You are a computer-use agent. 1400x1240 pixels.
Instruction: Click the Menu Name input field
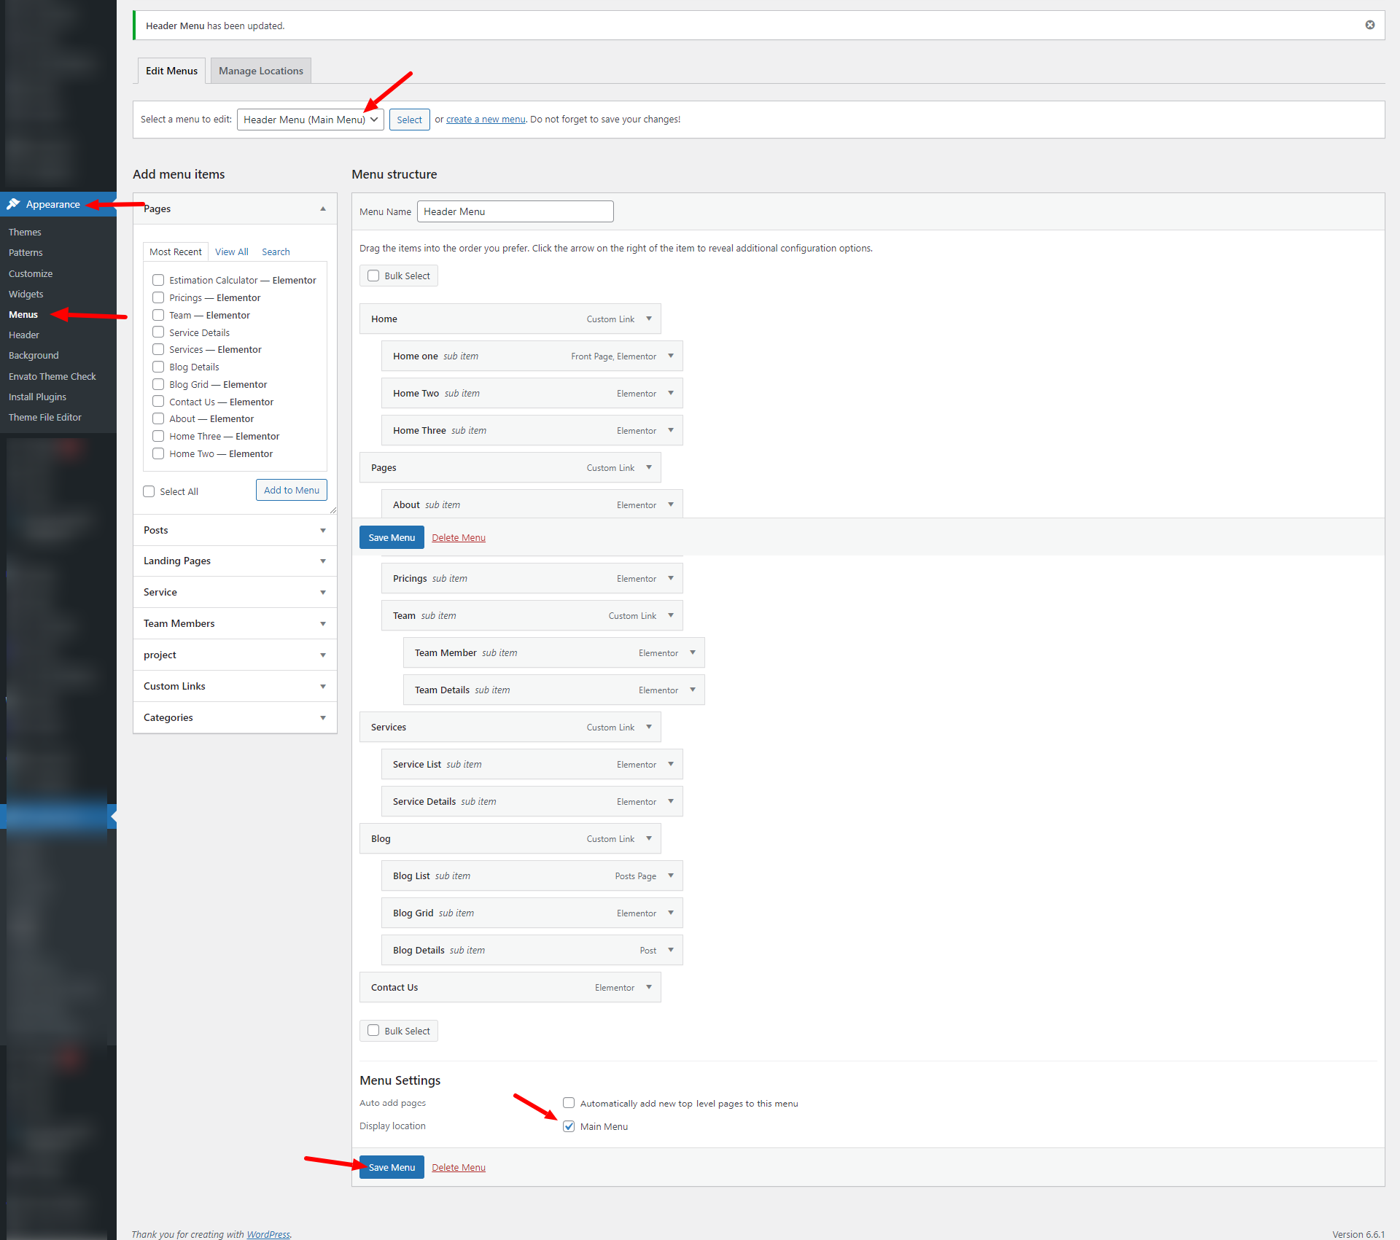[x=515, y=211]
